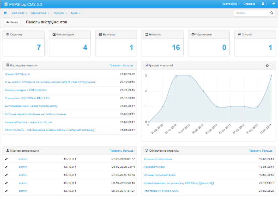Open Благодарим вас за установку PHPShop link
This screenshot has width=278, height=198.
(x=179, y=183)
